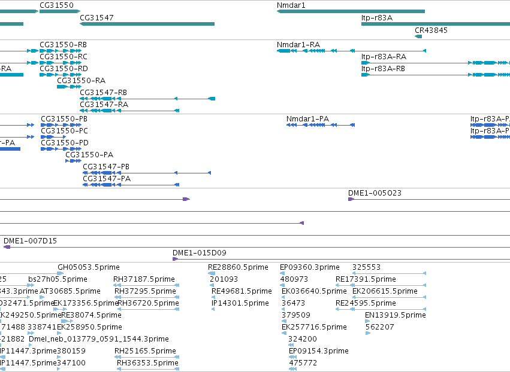The width and height of the screenshot is (510, 372).
Task: Select EST label IP14301.5prime
Action: 240,303
